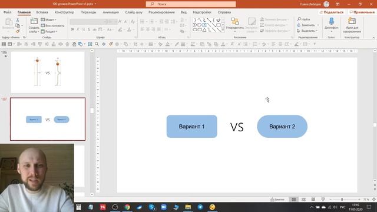Collapse the ribbon with the chevron

[373, 38]
